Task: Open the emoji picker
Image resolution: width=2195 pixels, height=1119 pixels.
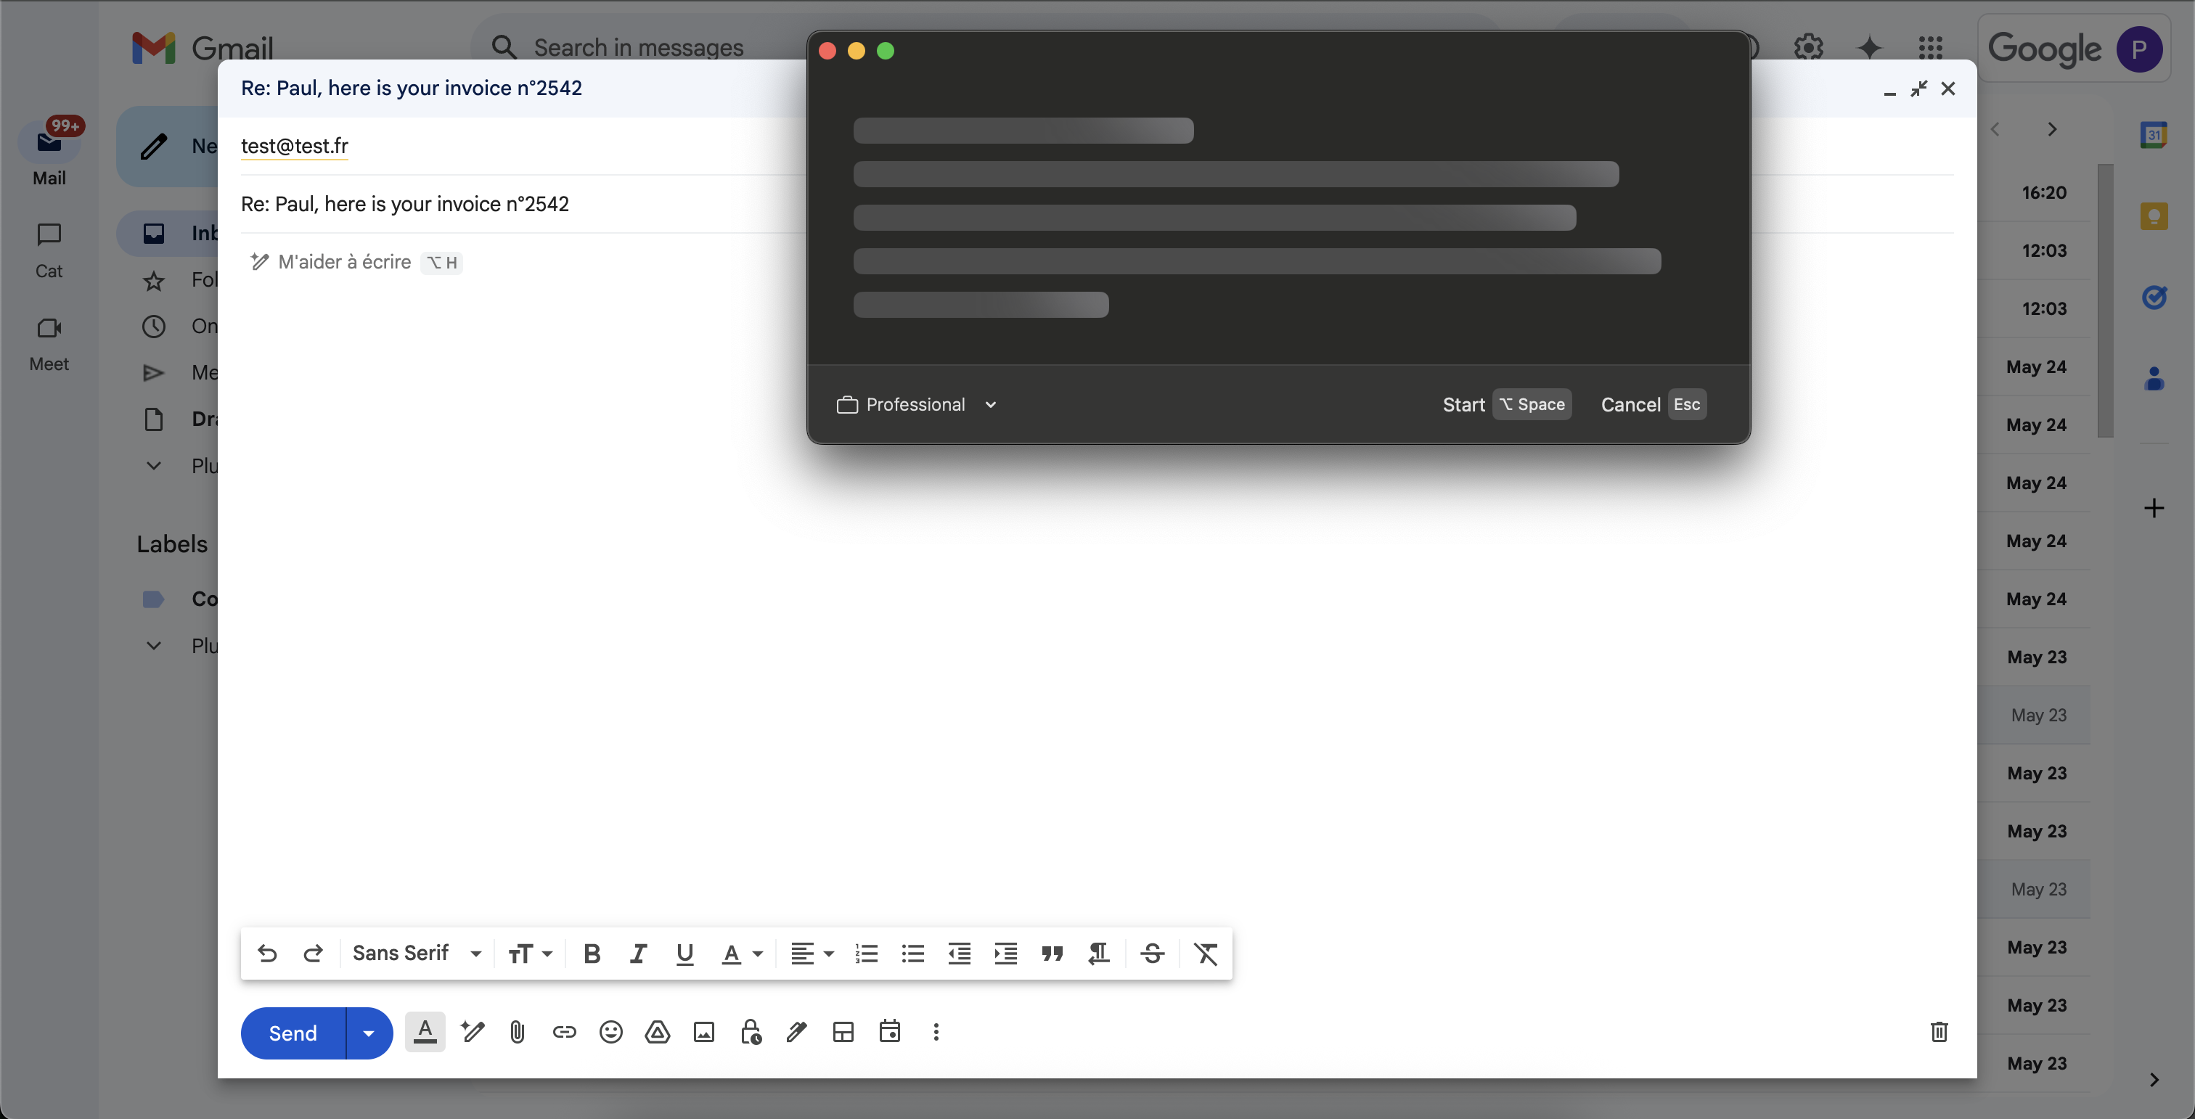Action: [x=611, y=1032]
